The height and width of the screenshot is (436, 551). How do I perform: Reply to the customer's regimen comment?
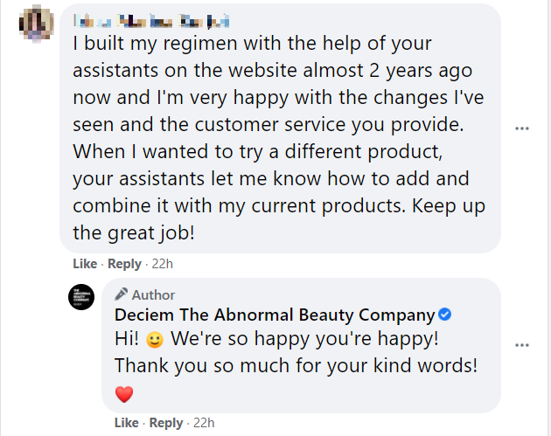coord(124,263)
